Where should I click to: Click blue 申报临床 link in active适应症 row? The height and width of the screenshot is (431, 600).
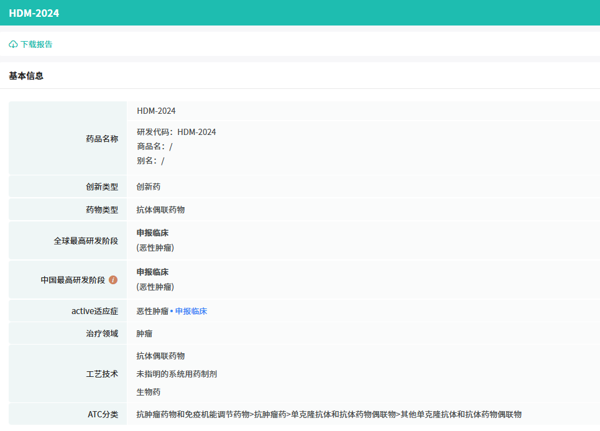click(x=191, y=311)
